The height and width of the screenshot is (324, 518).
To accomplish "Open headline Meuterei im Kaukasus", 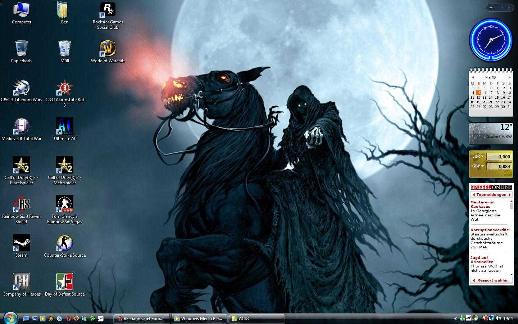I will click(482, 204).
